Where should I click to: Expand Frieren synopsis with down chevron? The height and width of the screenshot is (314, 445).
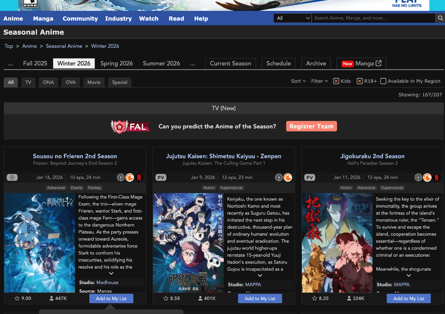111,273
